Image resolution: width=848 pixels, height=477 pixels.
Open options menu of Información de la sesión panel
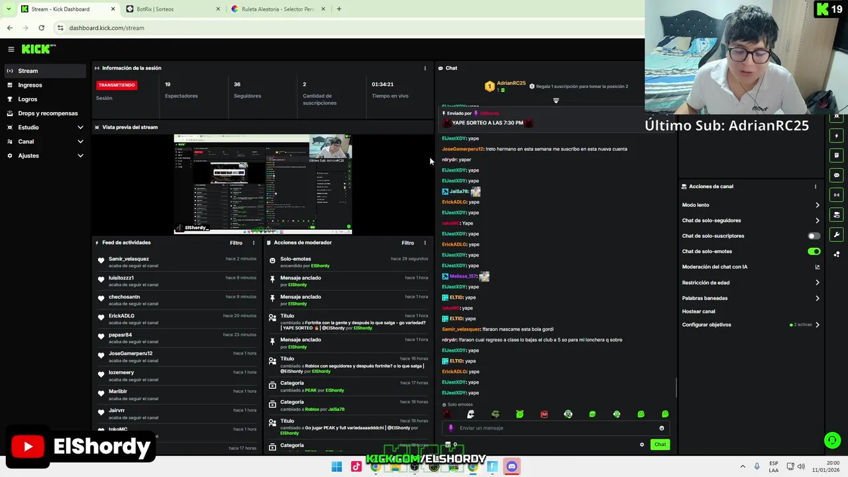pos(425,68)
